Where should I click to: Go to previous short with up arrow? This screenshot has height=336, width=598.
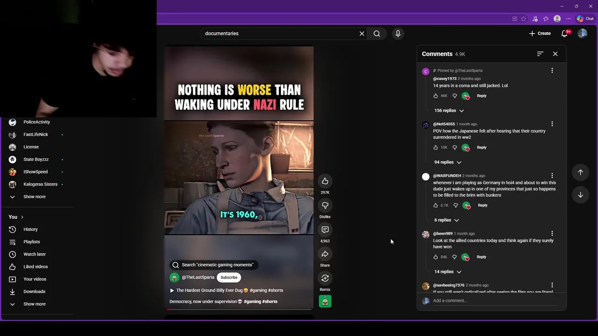point(580,172)
